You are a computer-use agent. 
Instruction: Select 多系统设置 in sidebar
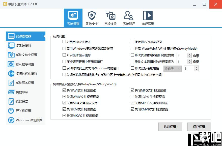26,46
